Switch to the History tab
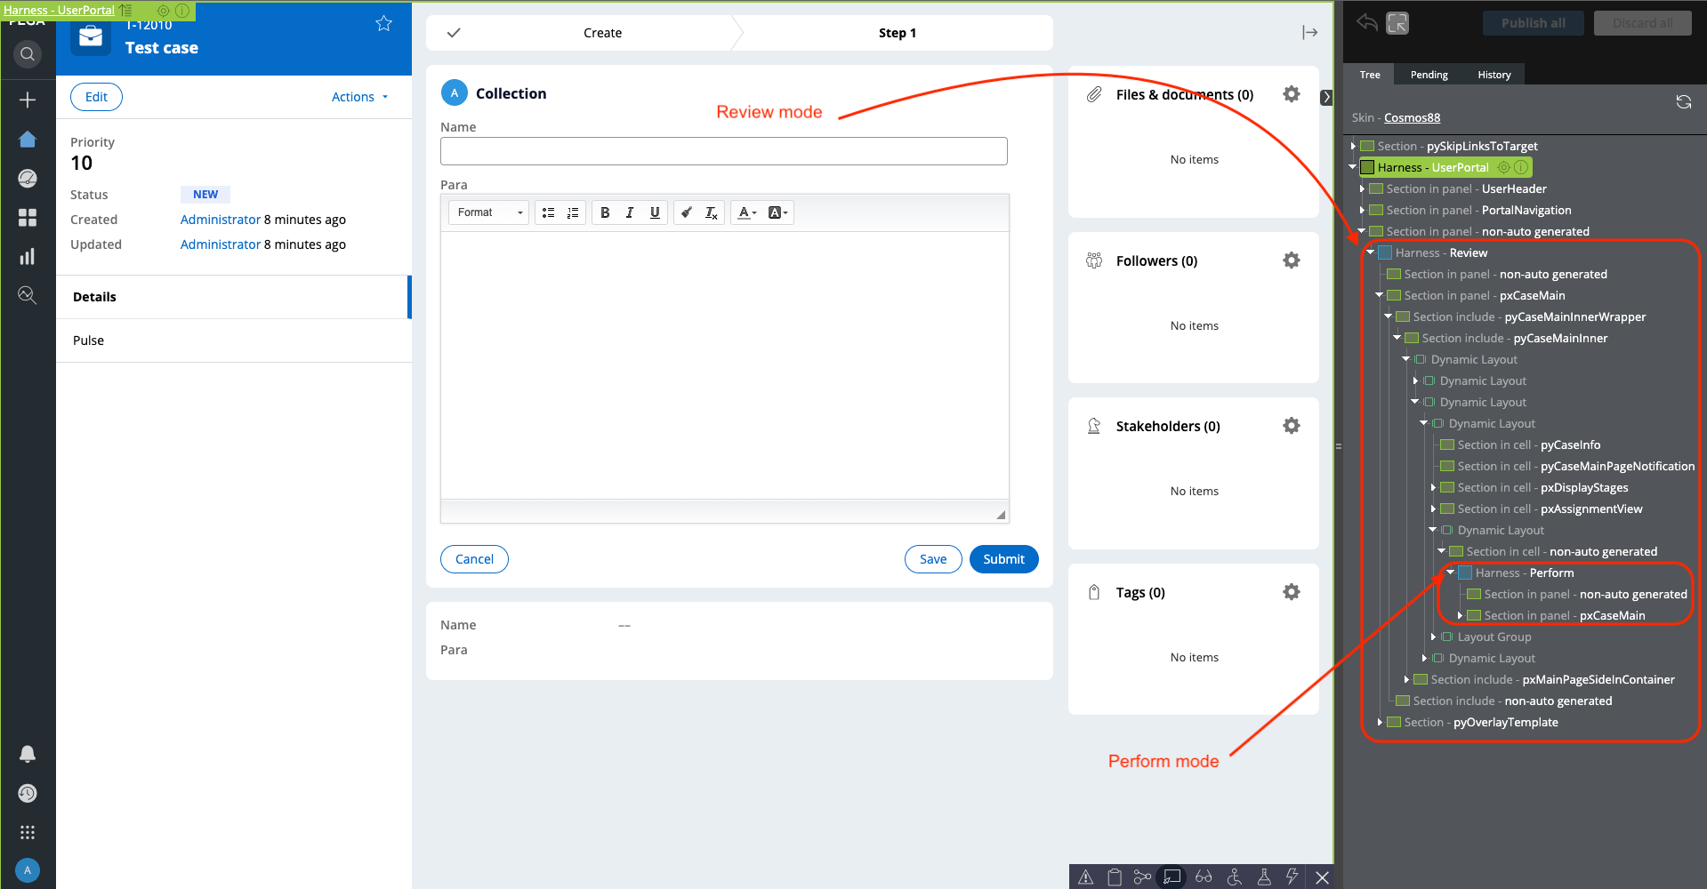Image resolution: width=1707 pixels, height=889 pixels. click(x=1494, y=75)
